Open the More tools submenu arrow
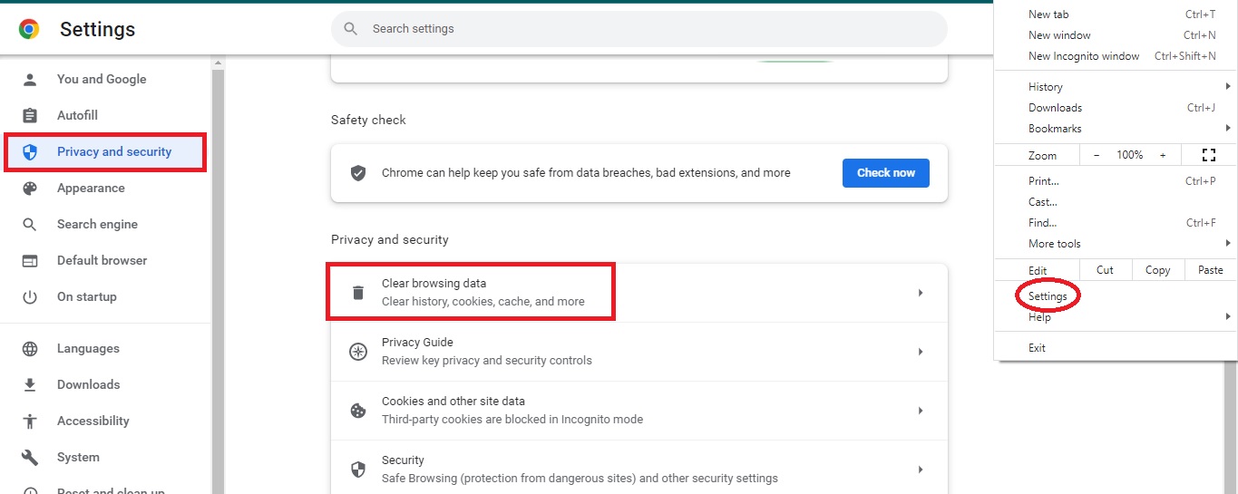 point(1228,243)
